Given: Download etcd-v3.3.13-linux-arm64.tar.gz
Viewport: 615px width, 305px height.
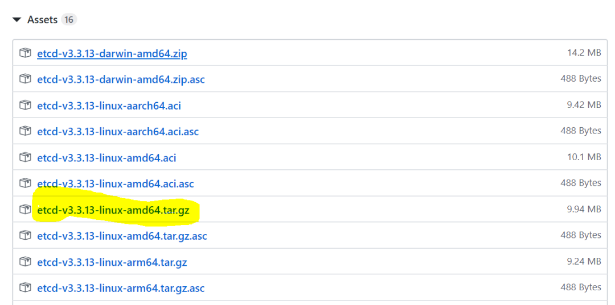Looking at the screenshot, I should [x=112, y=262].
